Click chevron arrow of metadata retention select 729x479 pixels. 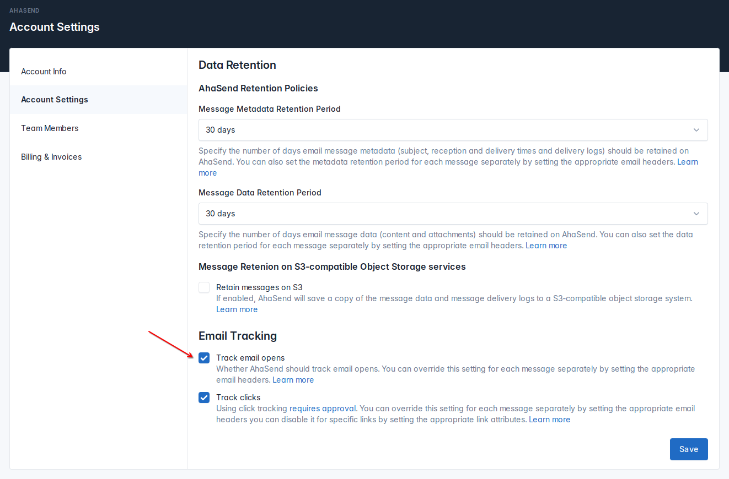[696, 130]
